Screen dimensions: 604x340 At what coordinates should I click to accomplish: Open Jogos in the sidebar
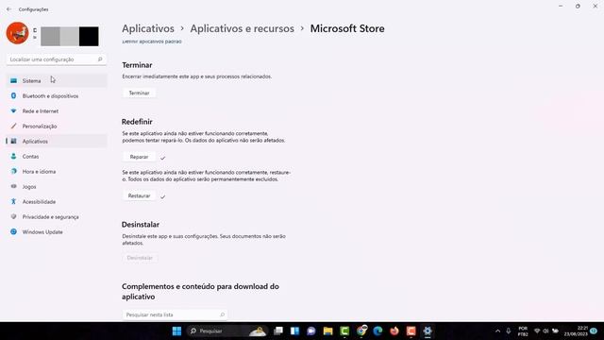point(57,187)
